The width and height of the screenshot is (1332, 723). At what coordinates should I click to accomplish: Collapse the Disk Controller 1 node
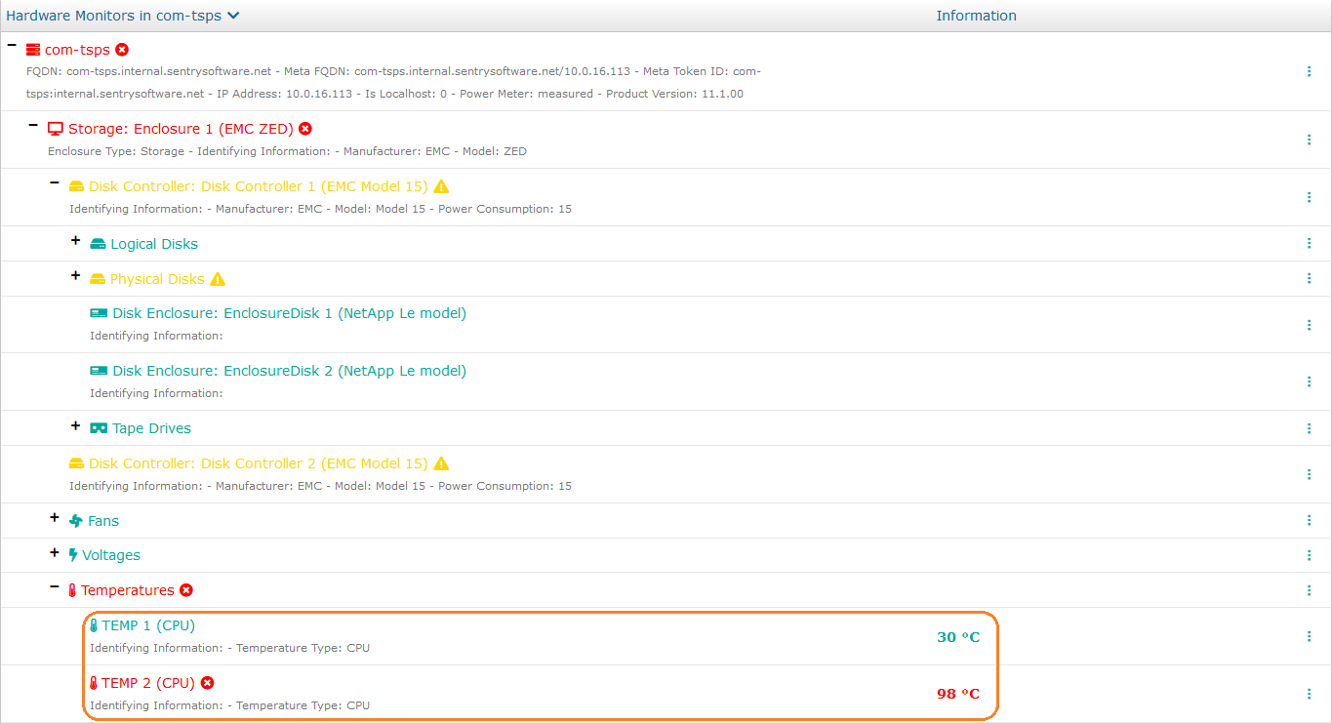(x=55, y=183)
